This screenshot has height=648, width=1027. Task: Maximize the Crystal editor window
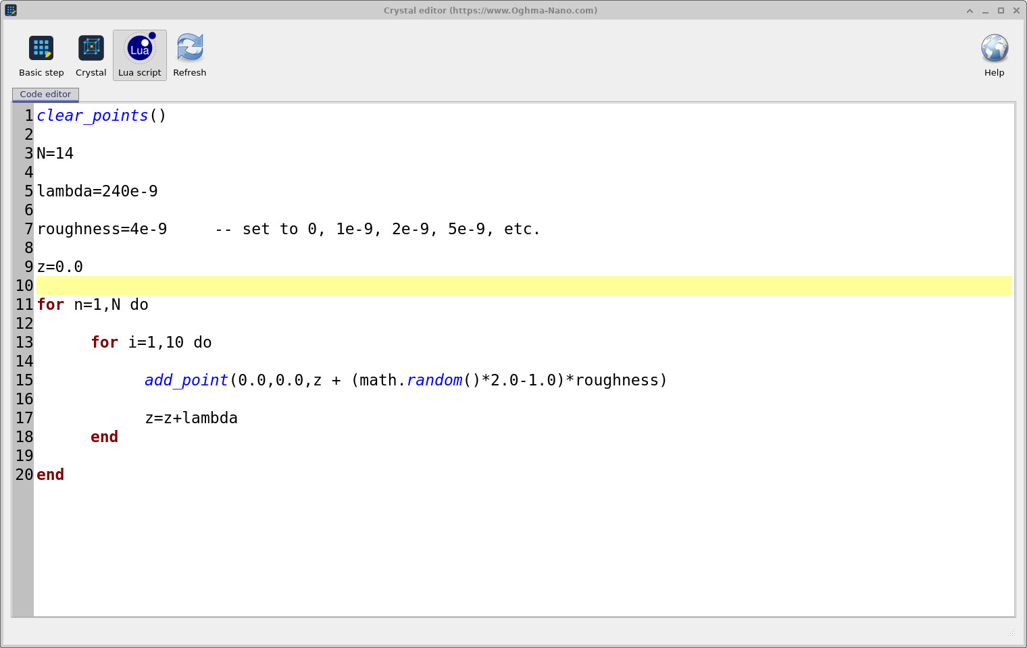(x=1001, y=11)
